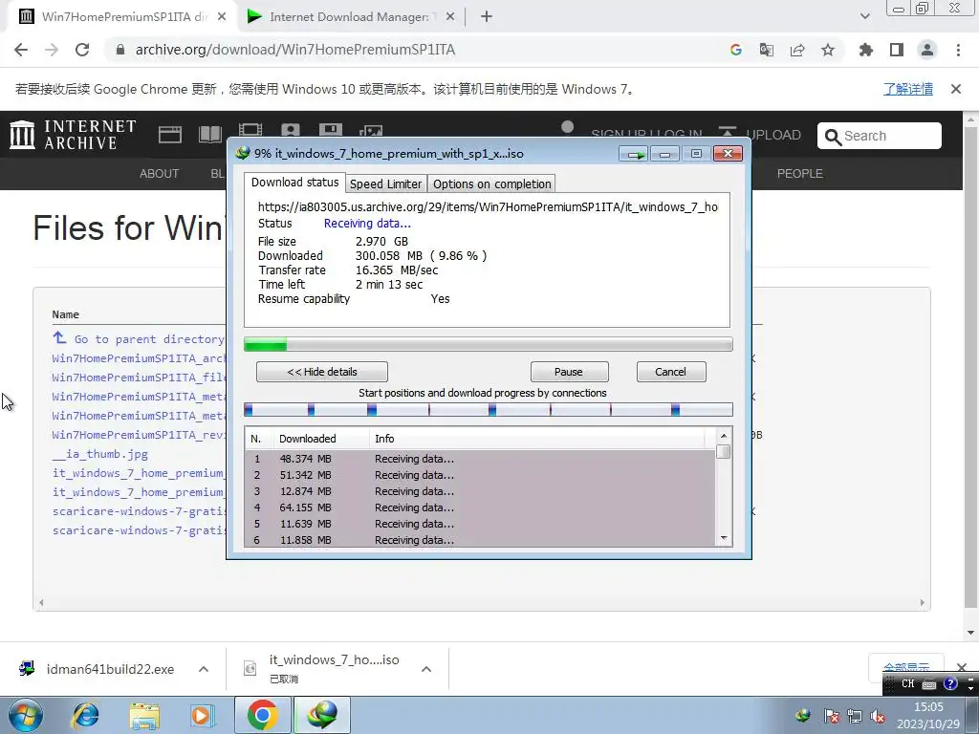Open IDM taskbar icon
The height and width of the screenshot is (734, 979).
point(322,715)
